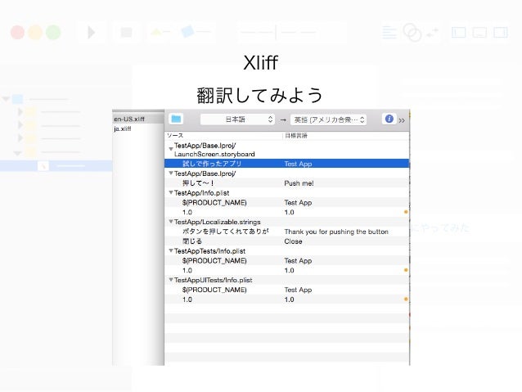Select source 1.0 under TestAppTests/Info.plist
The height and width of the screenshot is (392, 522).
pyautogui.click(x=187, y=270)
